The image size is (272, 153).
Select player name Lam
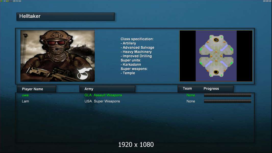[25, 101]
